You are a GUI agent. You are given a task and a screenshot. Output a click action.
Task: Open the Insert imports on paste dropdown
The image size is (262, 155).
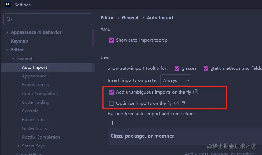tap(176, 80)
